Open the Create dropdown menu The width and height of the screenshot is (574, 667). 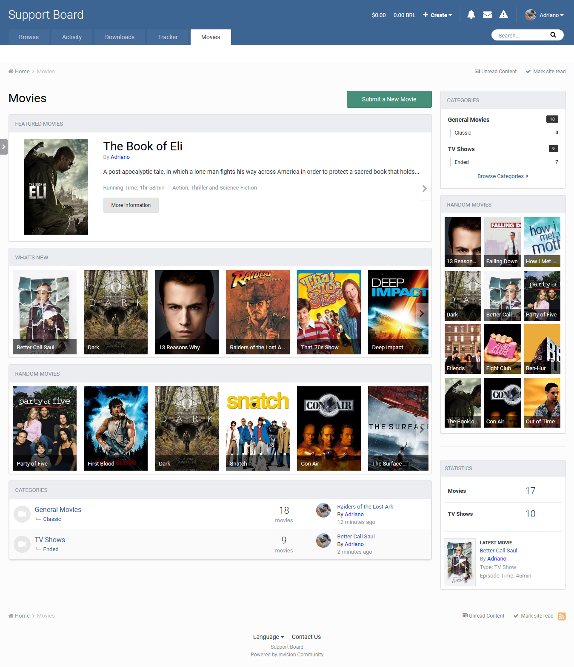[437, 15]
